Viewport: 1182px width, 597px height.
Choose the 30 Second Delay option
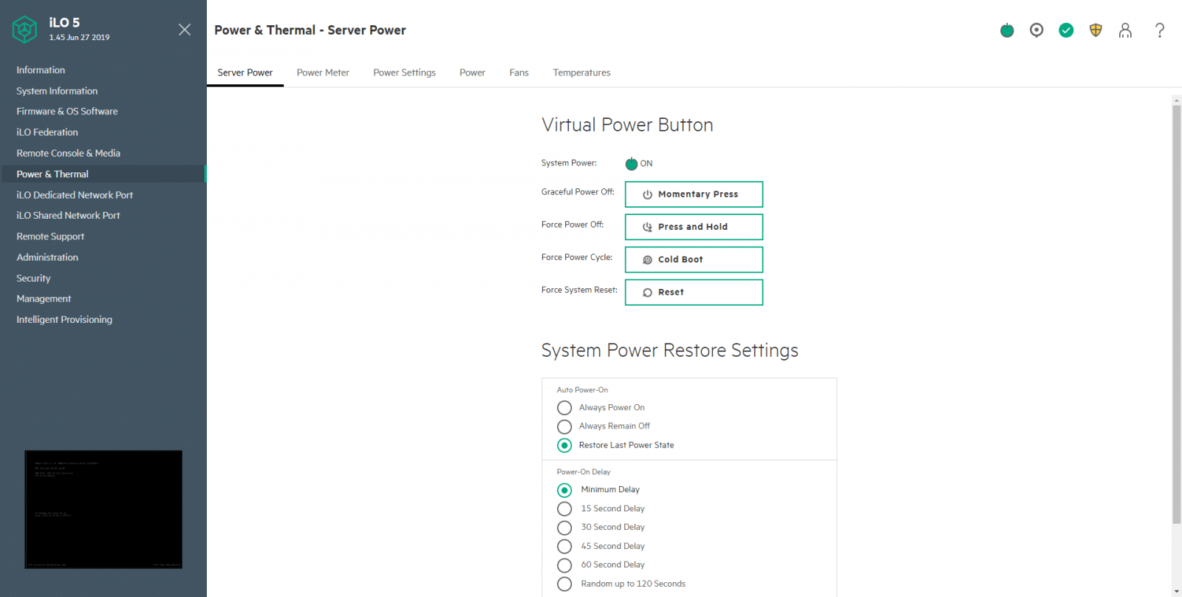(x=564, y=528)
